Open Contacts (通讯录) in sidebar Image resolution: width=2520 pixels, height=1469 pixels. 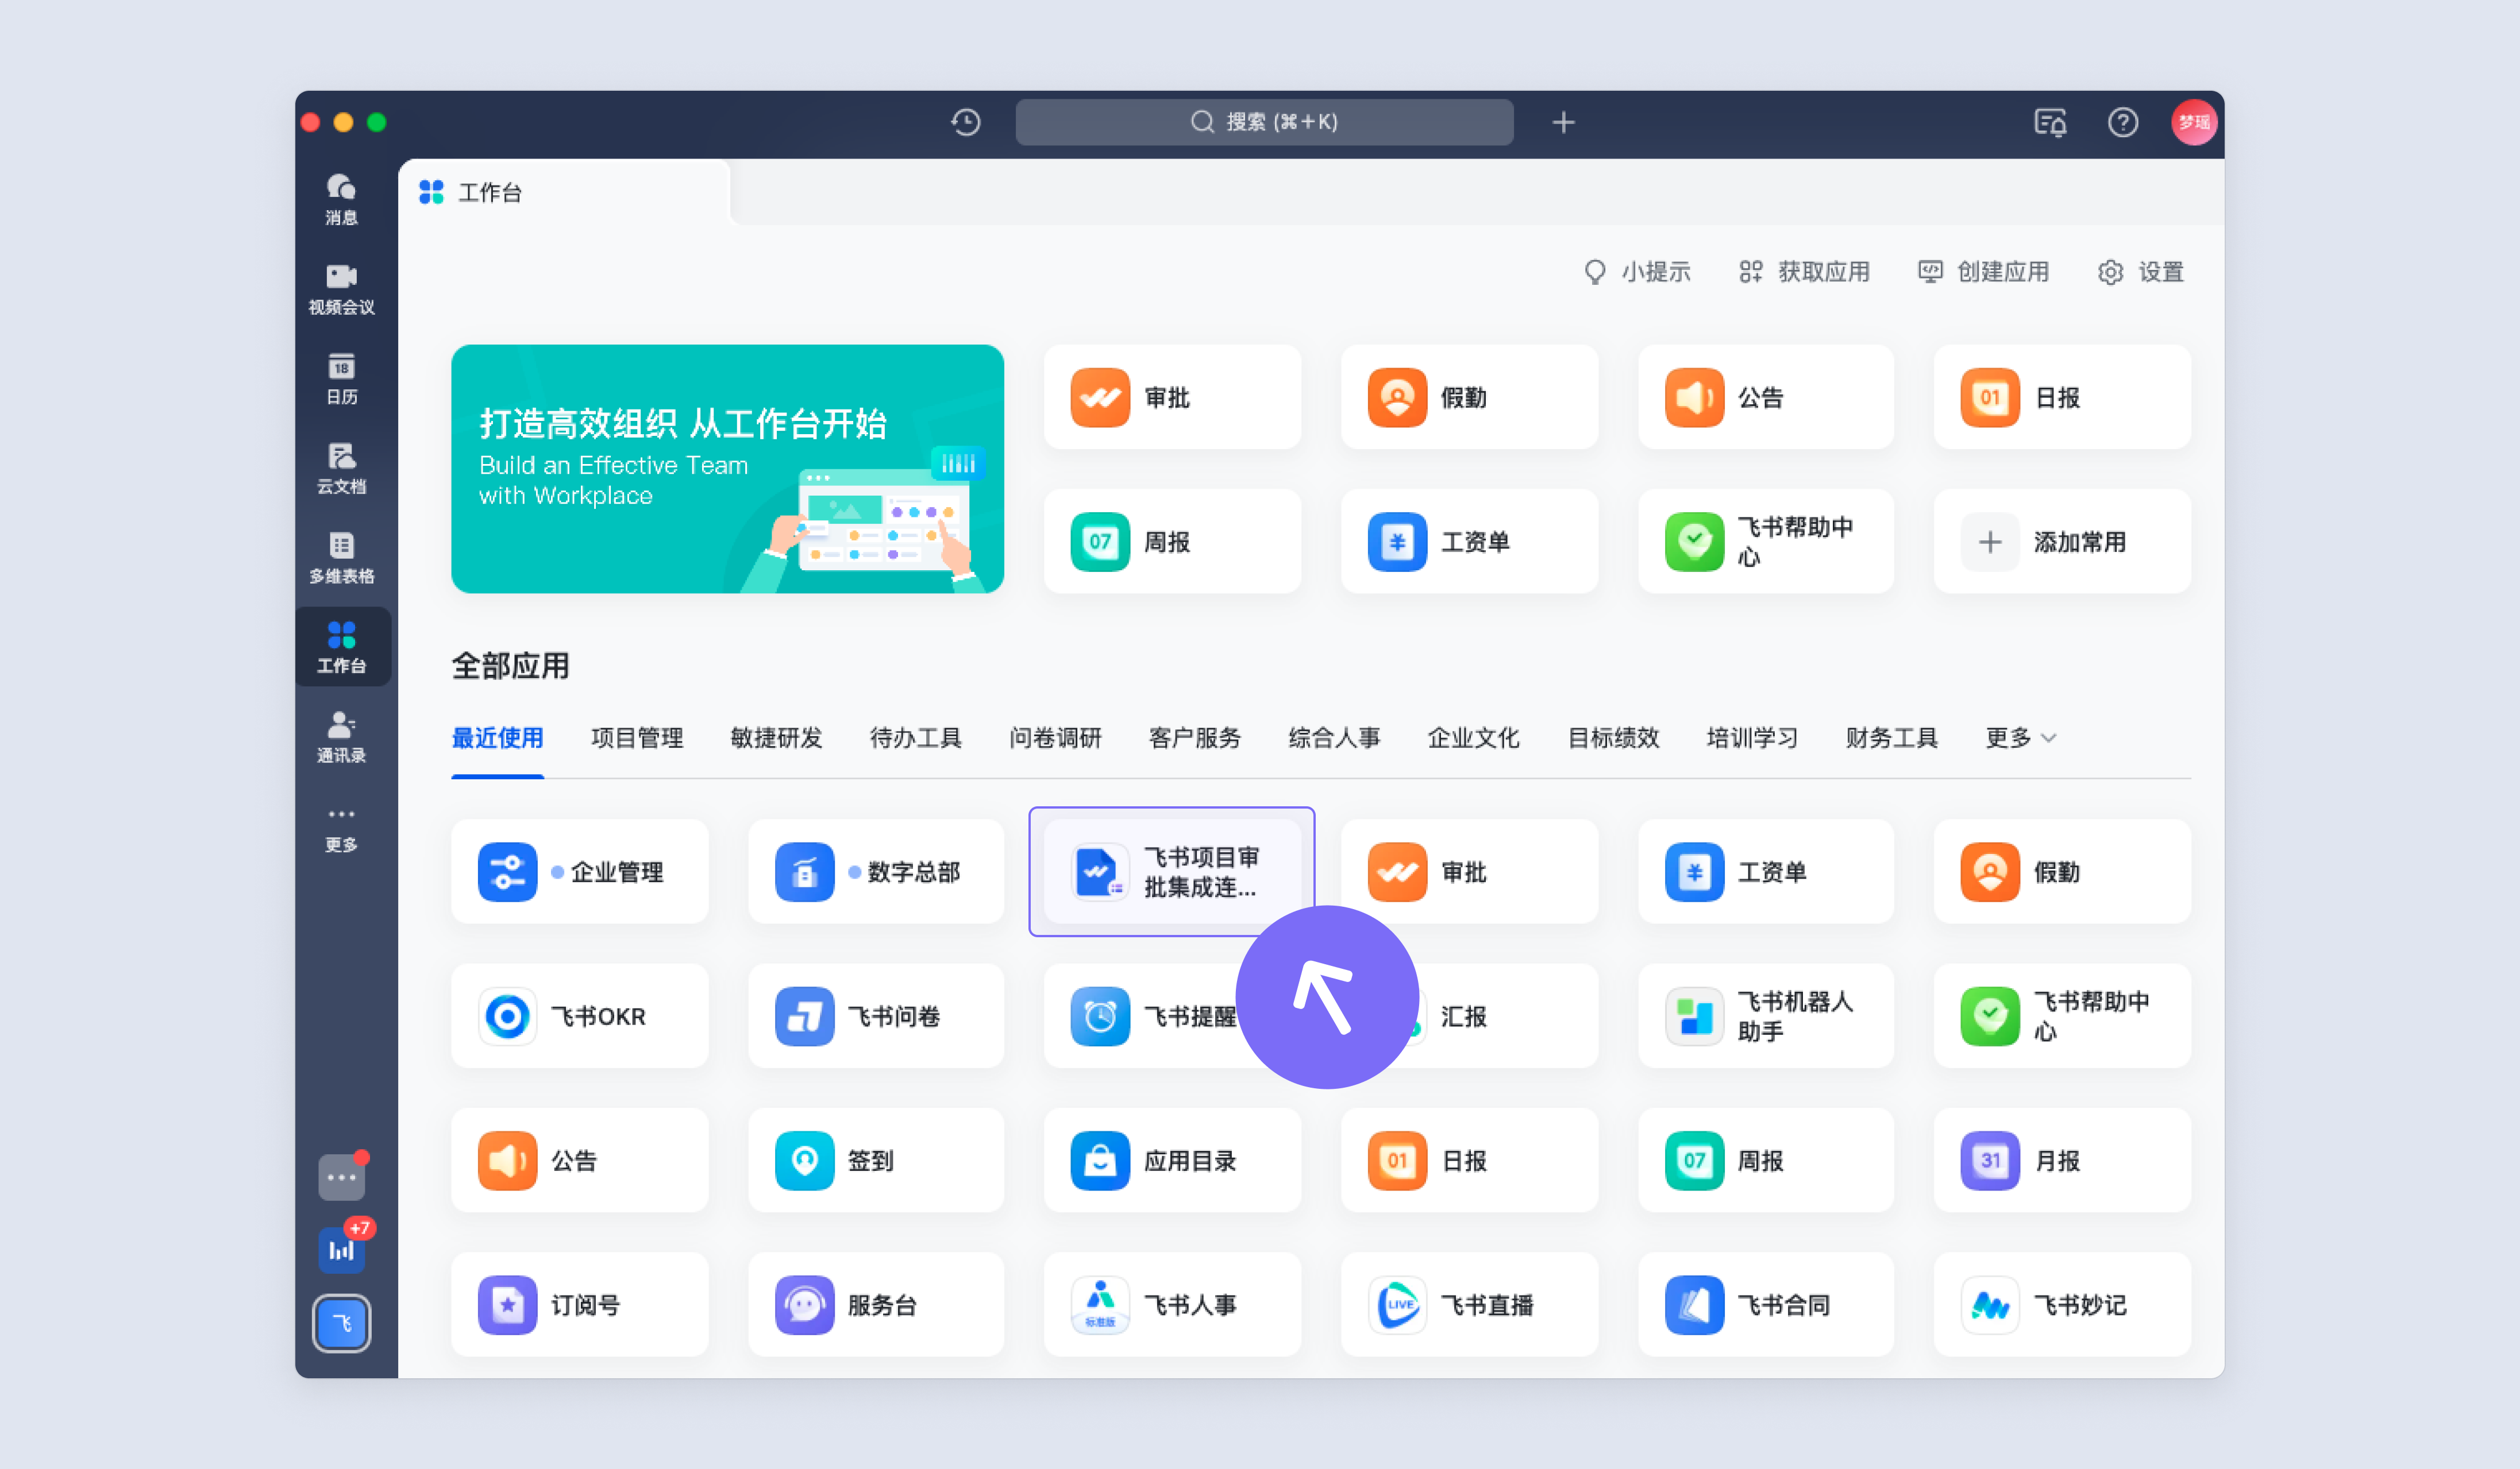(341, 737)
